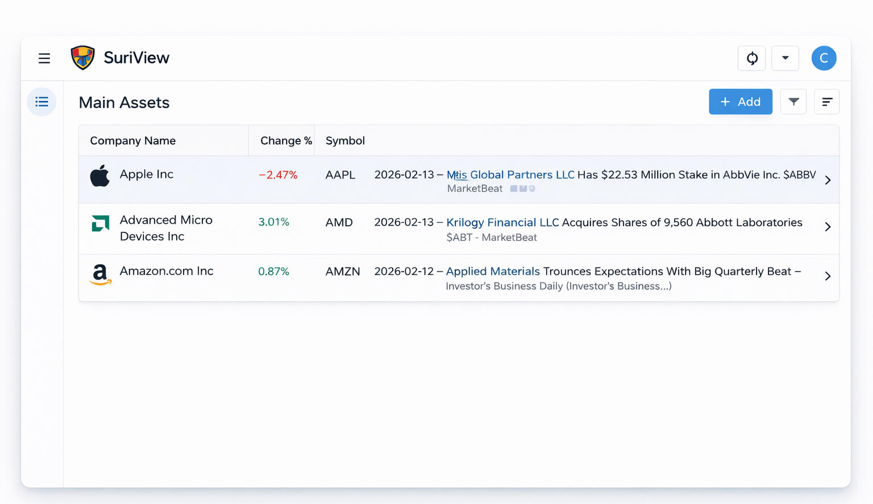Click the Advanced Micro Devices logo
The width and height of the screenshot is (873, 504).
(101, 223)
